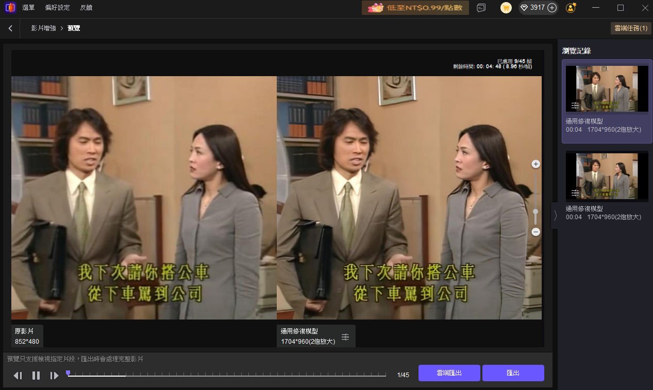
Task: Zoom out preview with minus button
Action: [x=535, y=232]
